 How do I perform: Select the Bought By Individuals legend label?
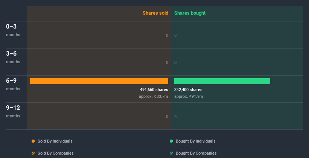(195, 141)
